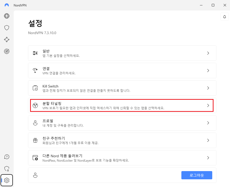Click text 회원님과 친구에게 1개월 무료 이용 제공

pyautogui.click(x=70, y=143)
